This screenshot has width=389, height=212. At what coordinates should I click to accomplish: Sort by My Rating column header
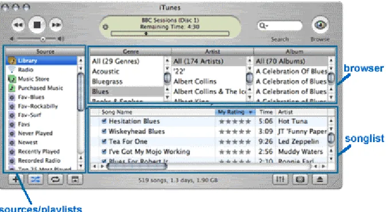click(235, 112)
